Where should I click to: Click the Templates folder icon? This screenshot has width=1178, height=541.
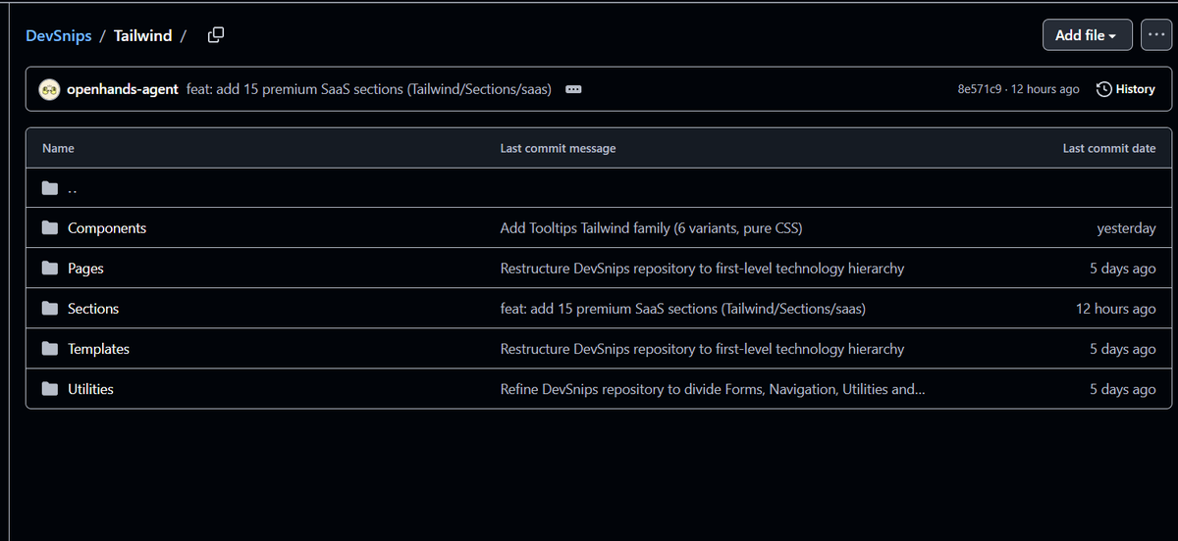click(50, 349)
